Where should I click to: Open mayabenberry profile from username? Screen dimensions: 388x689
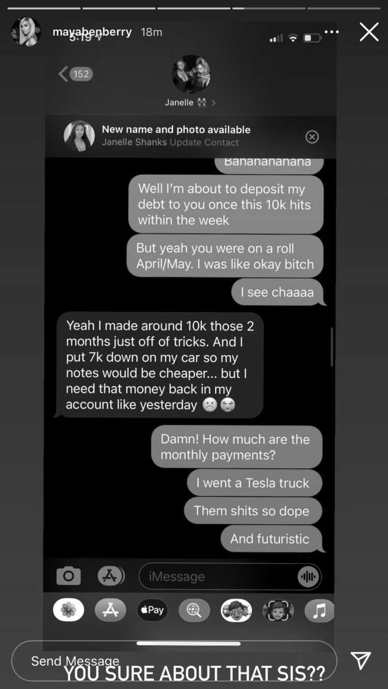pos(92,32)
